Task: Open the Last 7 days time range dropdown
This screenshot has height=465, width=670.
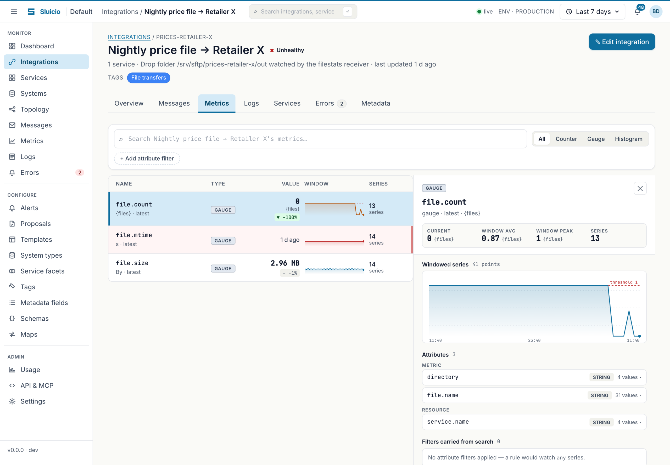Action: [x=592, y=12]
